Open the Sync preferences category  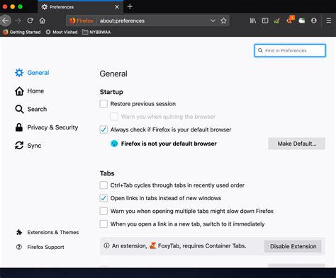point(28,146)
